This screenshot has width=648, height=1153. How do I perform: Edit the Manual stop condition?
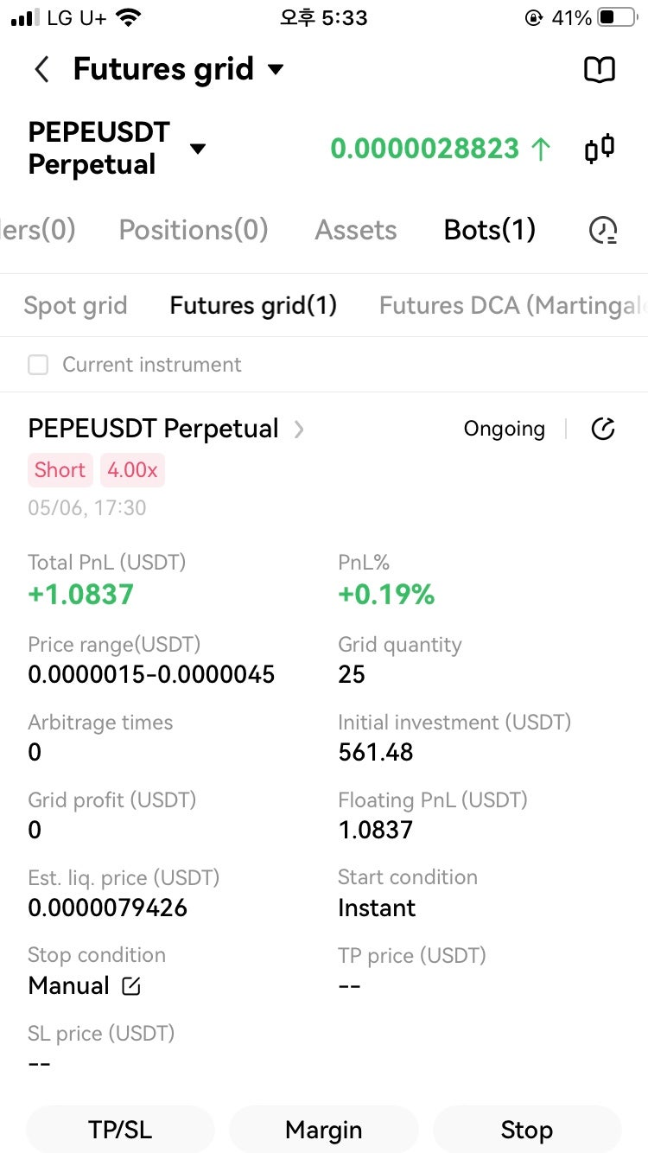[131, 985]
